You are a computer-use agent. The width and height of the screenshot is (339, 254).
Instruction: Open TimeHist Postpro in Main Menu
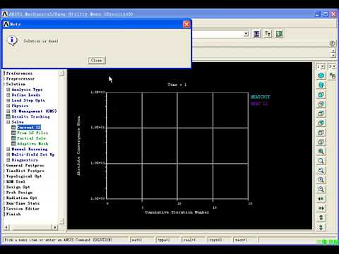click(x=25, y=171)
